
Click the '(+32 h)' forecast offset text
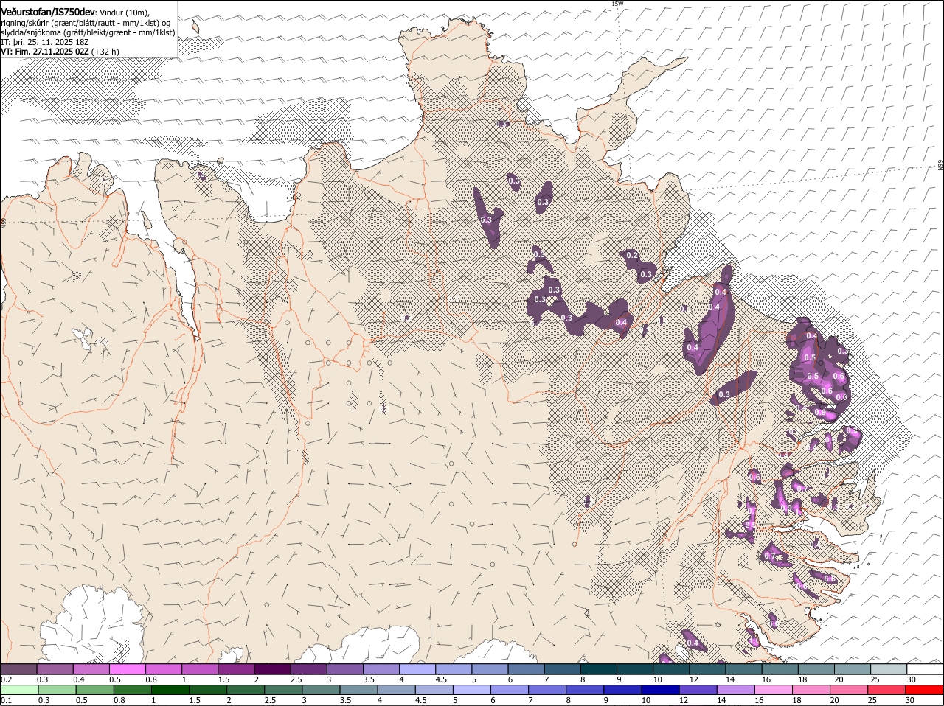click(105, 52)
